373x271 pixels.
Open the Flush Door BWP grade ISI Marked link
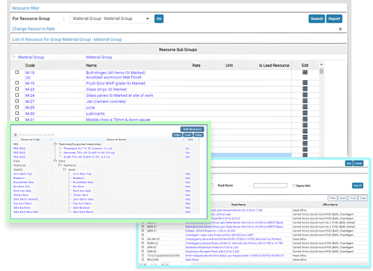[x=116, y=83]
